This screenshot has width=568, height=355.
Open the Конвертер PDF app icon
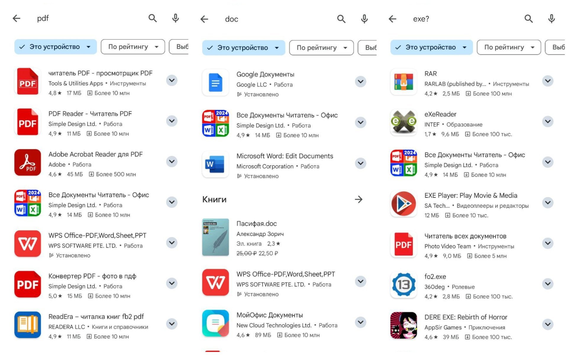[x=28, y=284]
